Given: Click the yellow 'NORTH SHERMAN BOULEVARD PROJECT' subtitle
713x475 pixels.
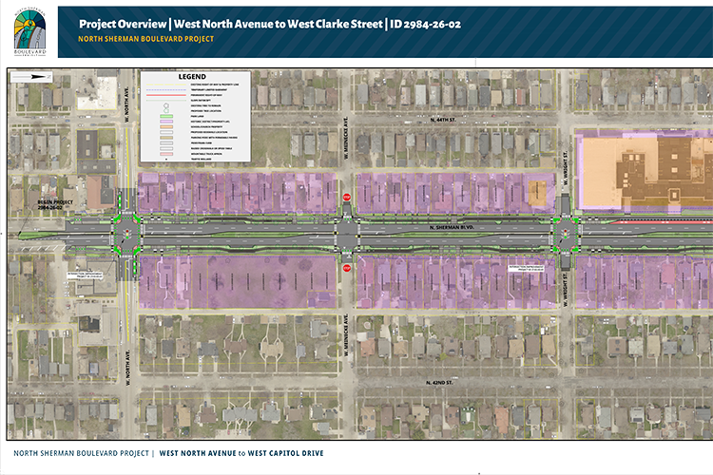Looking at the screenshot, I should [146, 39].
